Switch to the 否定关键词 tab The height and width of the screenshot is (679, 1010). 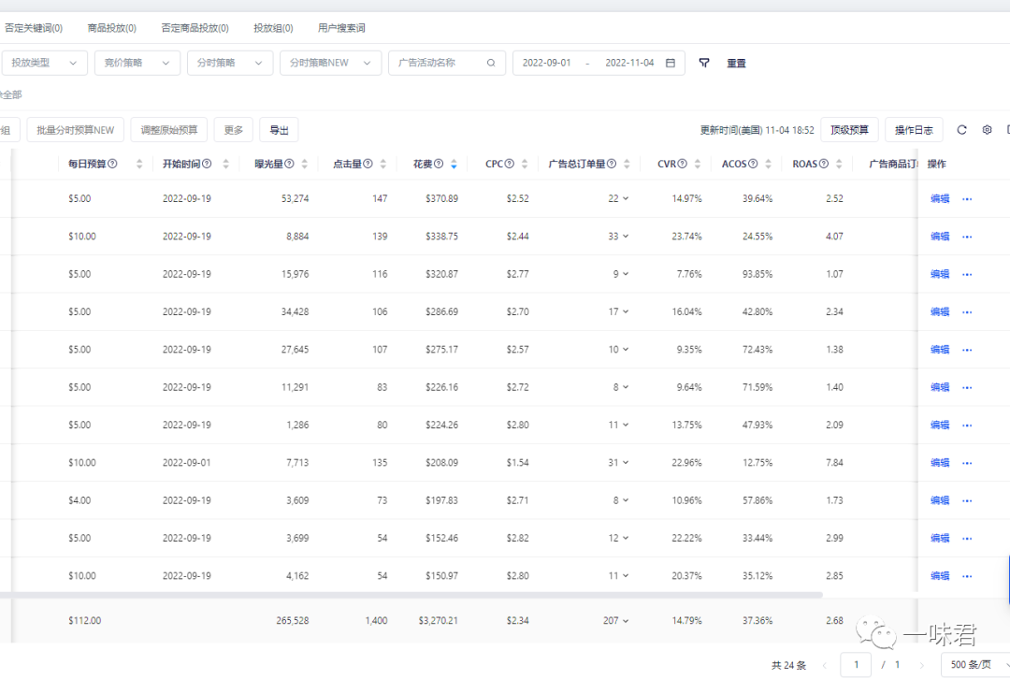coord(35,27)
